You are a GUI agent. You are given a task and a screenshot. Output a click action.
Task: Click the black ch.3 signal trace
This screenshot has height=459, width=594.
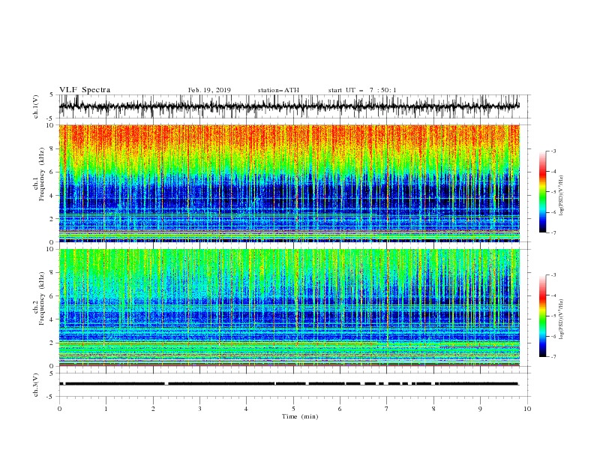click(x=289, y=384)
